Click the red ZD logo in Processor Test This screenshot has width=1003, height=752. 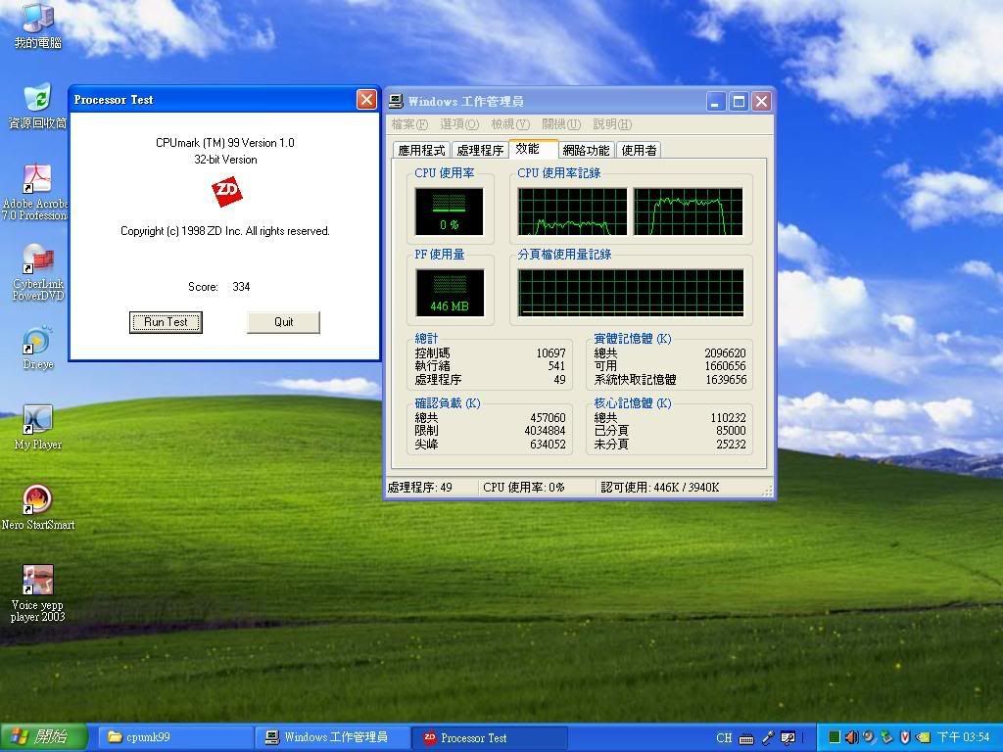click(226, 191)
